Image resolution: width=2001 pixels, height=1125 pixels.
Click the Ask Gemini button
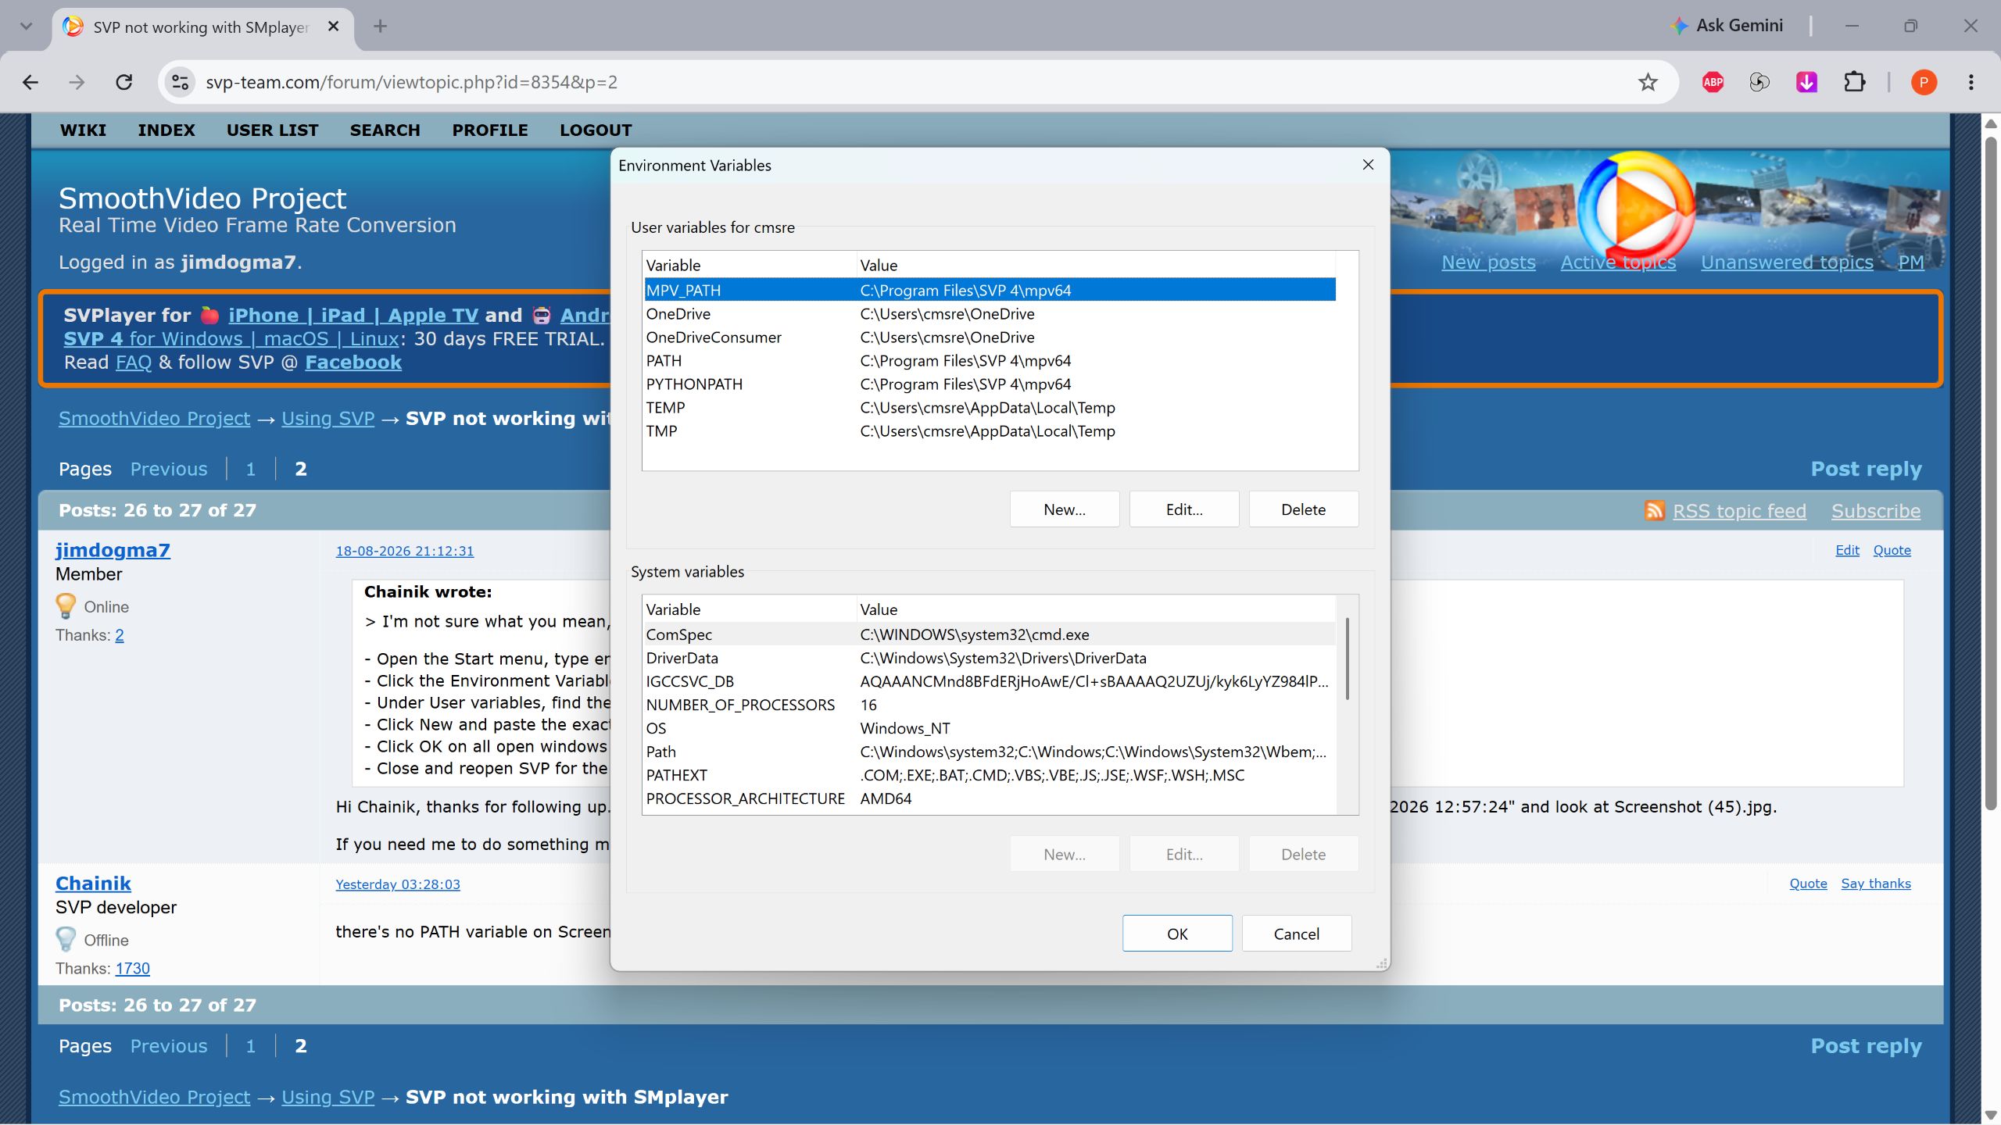(x=1726, y=26)
